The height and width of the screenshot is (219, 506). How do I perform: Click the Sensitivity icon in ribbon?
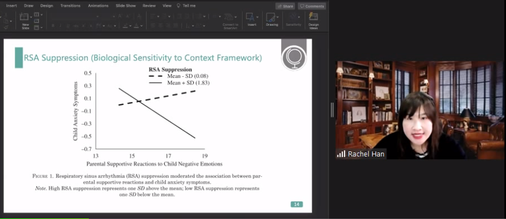[x=293, y=17]
